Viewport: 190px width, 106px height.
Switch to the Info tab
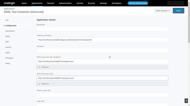pos(7,20)
